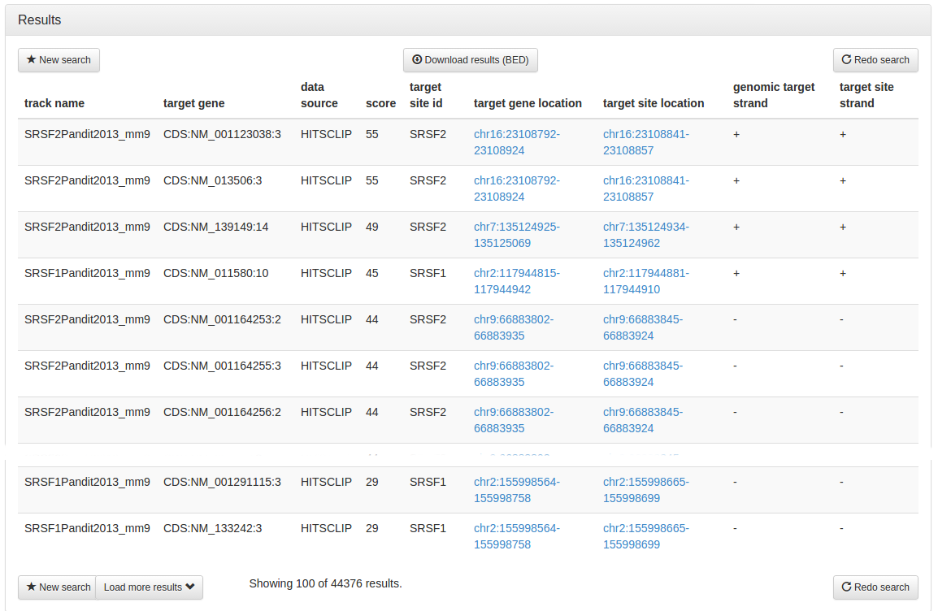Select the 'target gene location' column header

point(528,103)
